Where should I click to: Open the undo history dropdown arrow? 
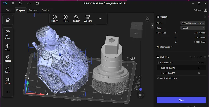pos(23,3)
